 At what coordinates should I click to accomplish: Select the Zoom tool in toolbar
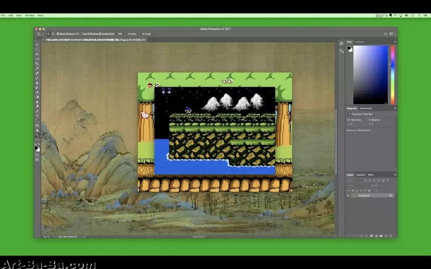click(x=37, y=135)
